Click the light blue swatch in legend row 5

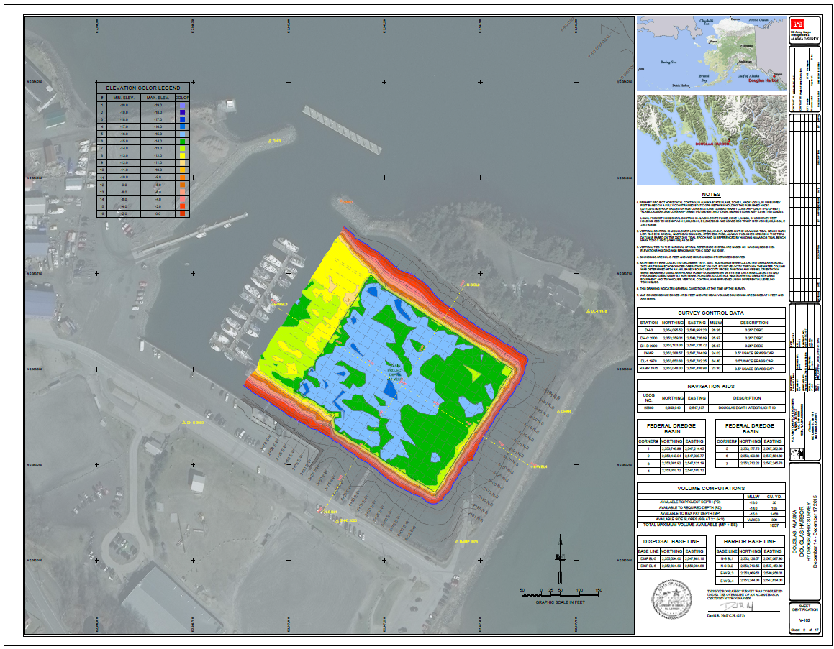point(182,134)
